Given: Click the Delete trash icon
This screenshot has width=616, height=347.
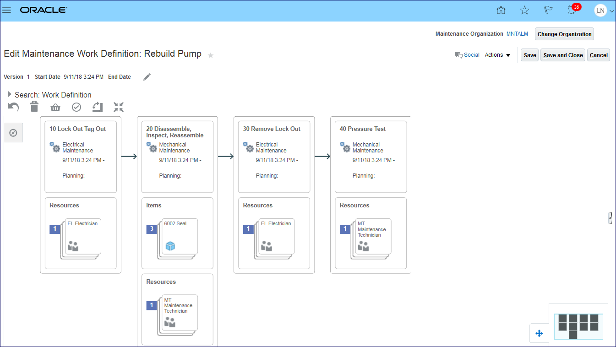Looking at the screenshot, I should coord(34,107).
